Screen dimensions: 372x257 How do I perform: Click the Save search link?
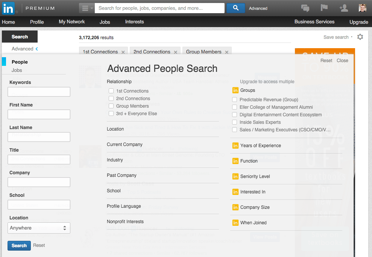tap(336, 37)
